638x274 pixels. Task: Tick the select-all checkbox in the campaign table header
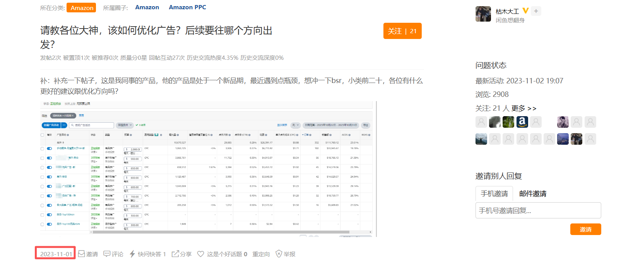[x=42, y=135]
